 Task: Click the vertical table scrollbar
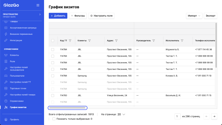[216, 45]
